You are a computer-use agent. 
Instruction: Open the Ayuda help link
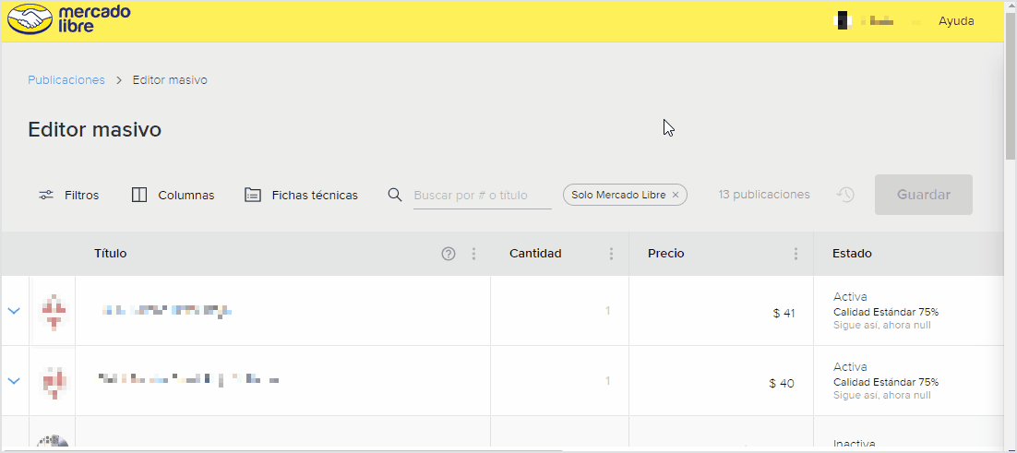point(956,20)
